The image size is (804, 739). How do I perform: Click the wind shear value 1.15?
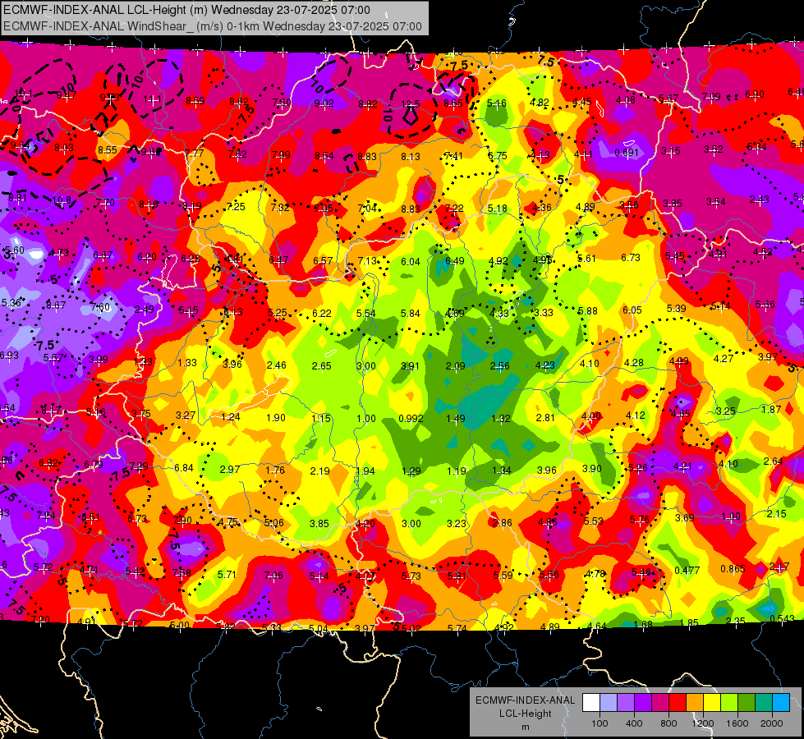(321, 419)
